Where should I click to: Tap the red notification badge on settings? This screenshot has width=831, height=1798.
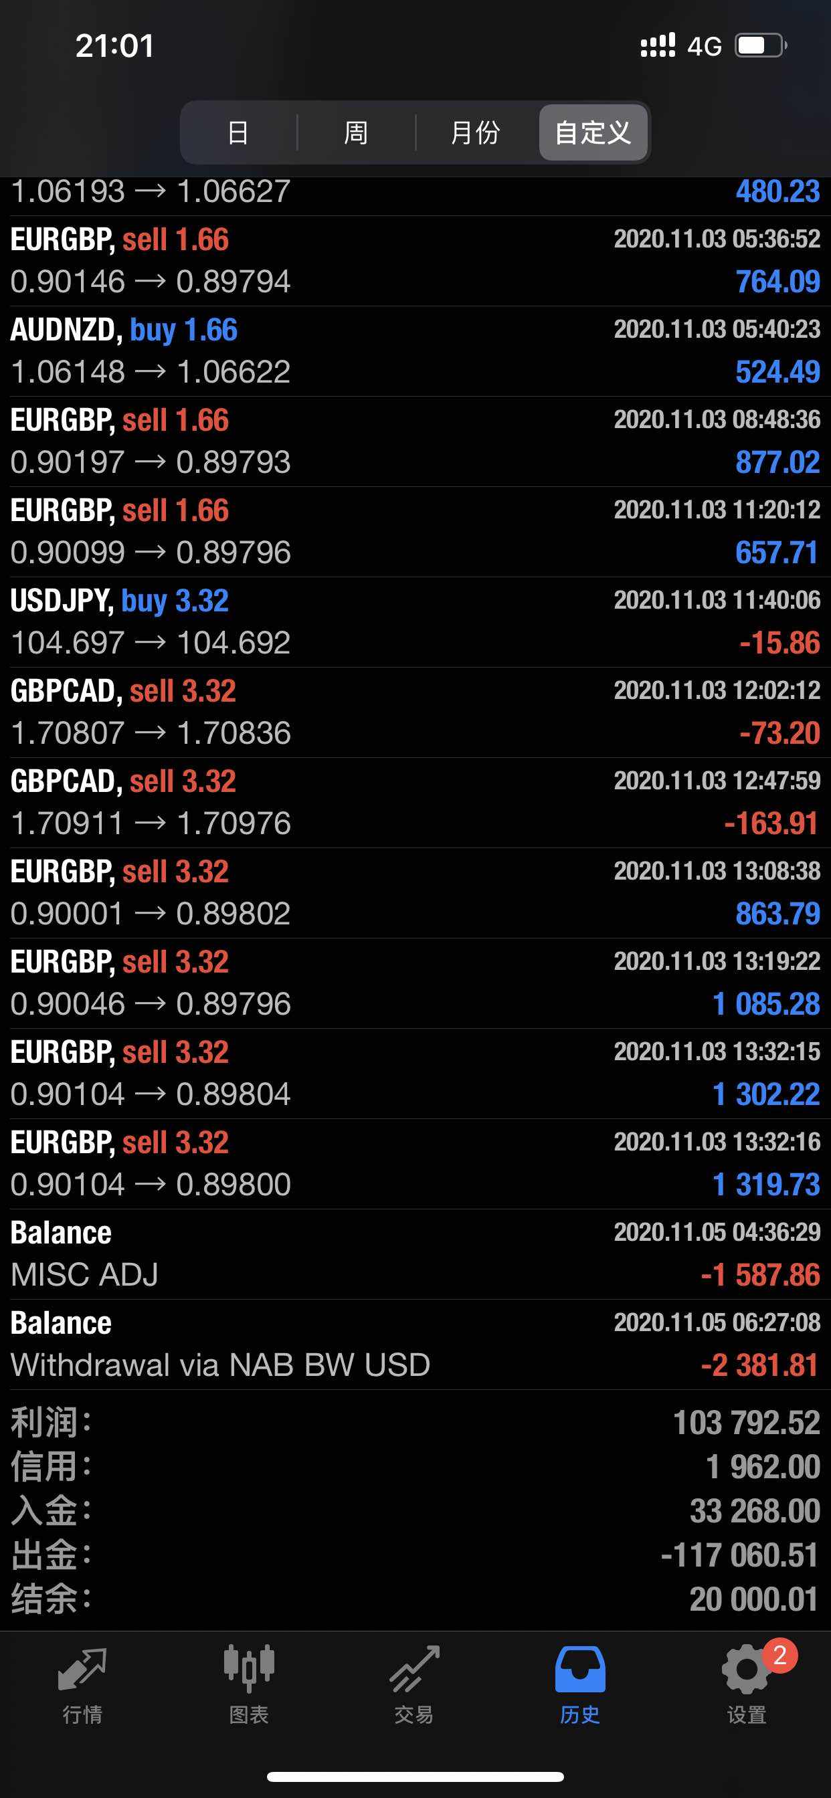pos(780,1655)
